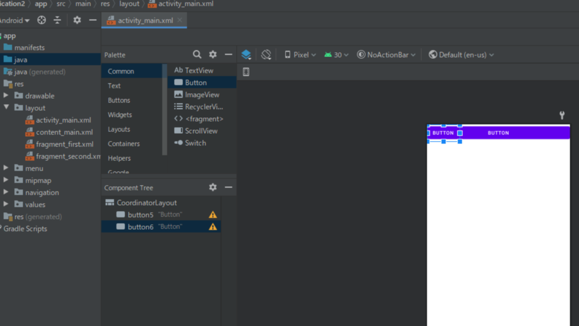Click warning icon next to button5
This screenshot has height=326, width=579.
(213, 215)
